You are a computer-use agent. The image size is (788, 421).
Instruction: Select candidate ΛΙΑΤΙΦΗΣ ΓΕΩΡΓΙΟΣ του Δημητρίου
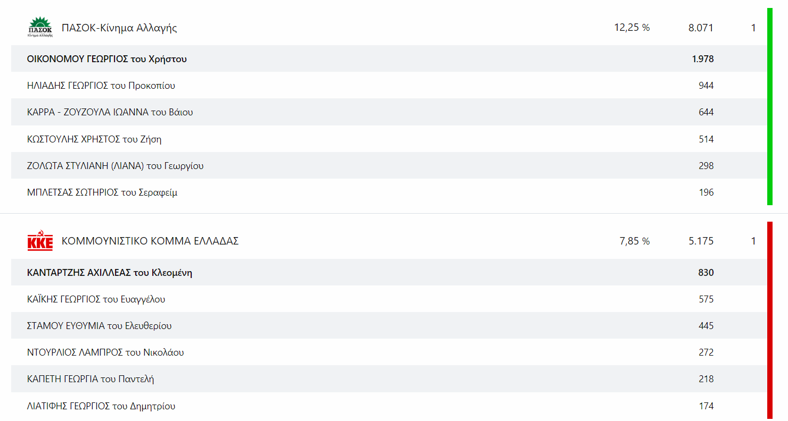(x=101, y=406)
